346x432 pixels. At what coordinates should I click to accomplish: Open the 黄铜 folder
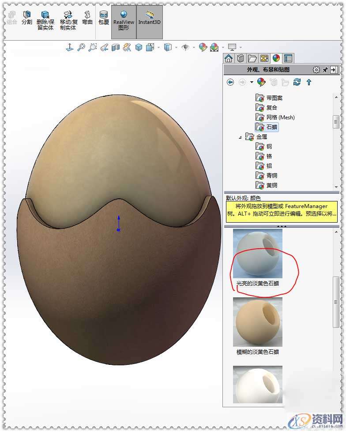tap(266, 186)
